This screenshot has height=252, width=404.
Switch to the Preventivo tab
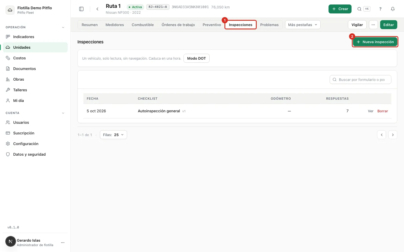click(x=212, y=25)
